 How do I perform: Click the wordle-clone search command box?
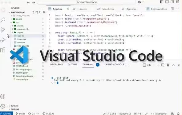coord(87,2)
